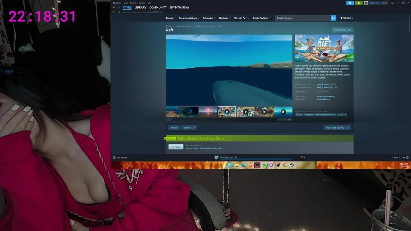Screen dimensions: 411x231
Task: Open the Friends menu
Action: coord(133,3)
